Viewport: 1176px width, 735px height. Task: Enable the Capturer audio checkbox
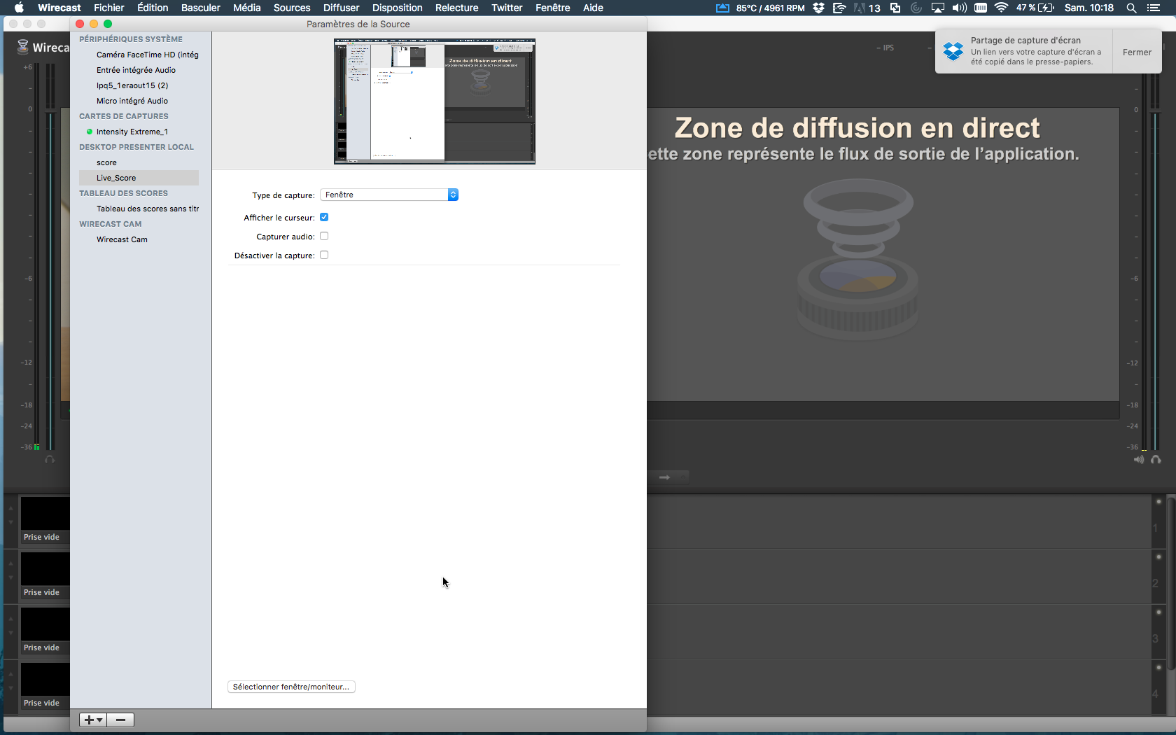coord(324,236)
